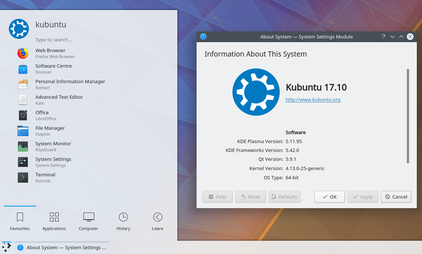Click the question mark titlebar help button
The height and width of the screenshot is (254, 422).
pos(383,36)
